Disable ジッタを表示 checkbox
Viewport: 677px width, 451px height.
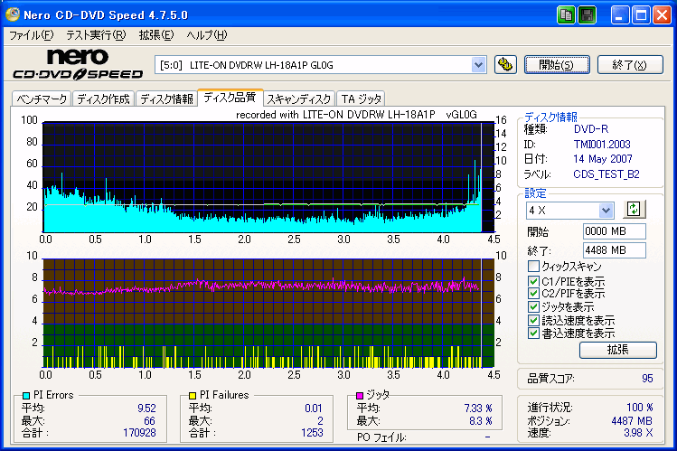coord(533,307)
